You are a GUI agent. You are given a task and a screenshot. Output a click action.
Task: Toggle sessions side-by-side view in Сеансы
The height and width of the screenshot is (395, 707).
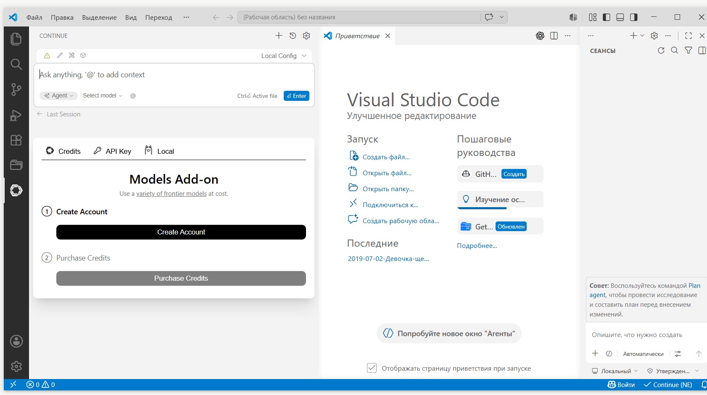coord(702,50)
